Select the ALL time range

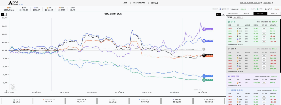tap(218, 14)
